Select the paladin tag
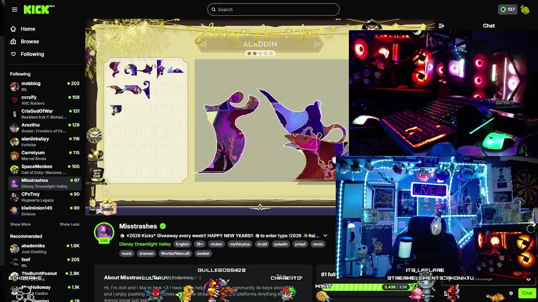The image size is (538, 302). [x=281, y=244]
